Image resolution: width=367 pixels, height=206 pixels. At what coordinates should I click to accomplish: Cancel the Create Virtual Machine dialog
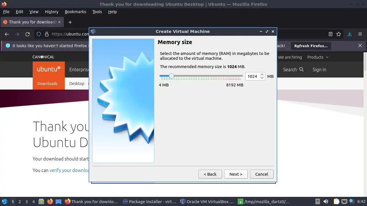pos(261,174)
